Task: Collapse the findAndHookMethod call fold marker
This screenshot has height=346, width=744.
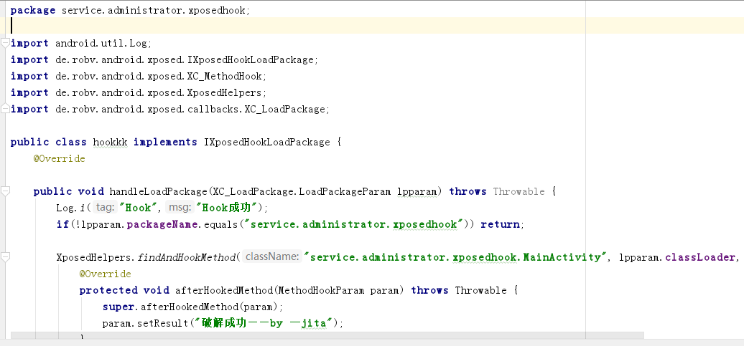Action: pyautogui.click(x=5, y=257)
